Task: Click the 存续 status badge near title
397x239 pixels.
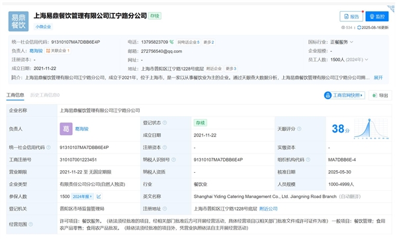Action: pos(155,16)
